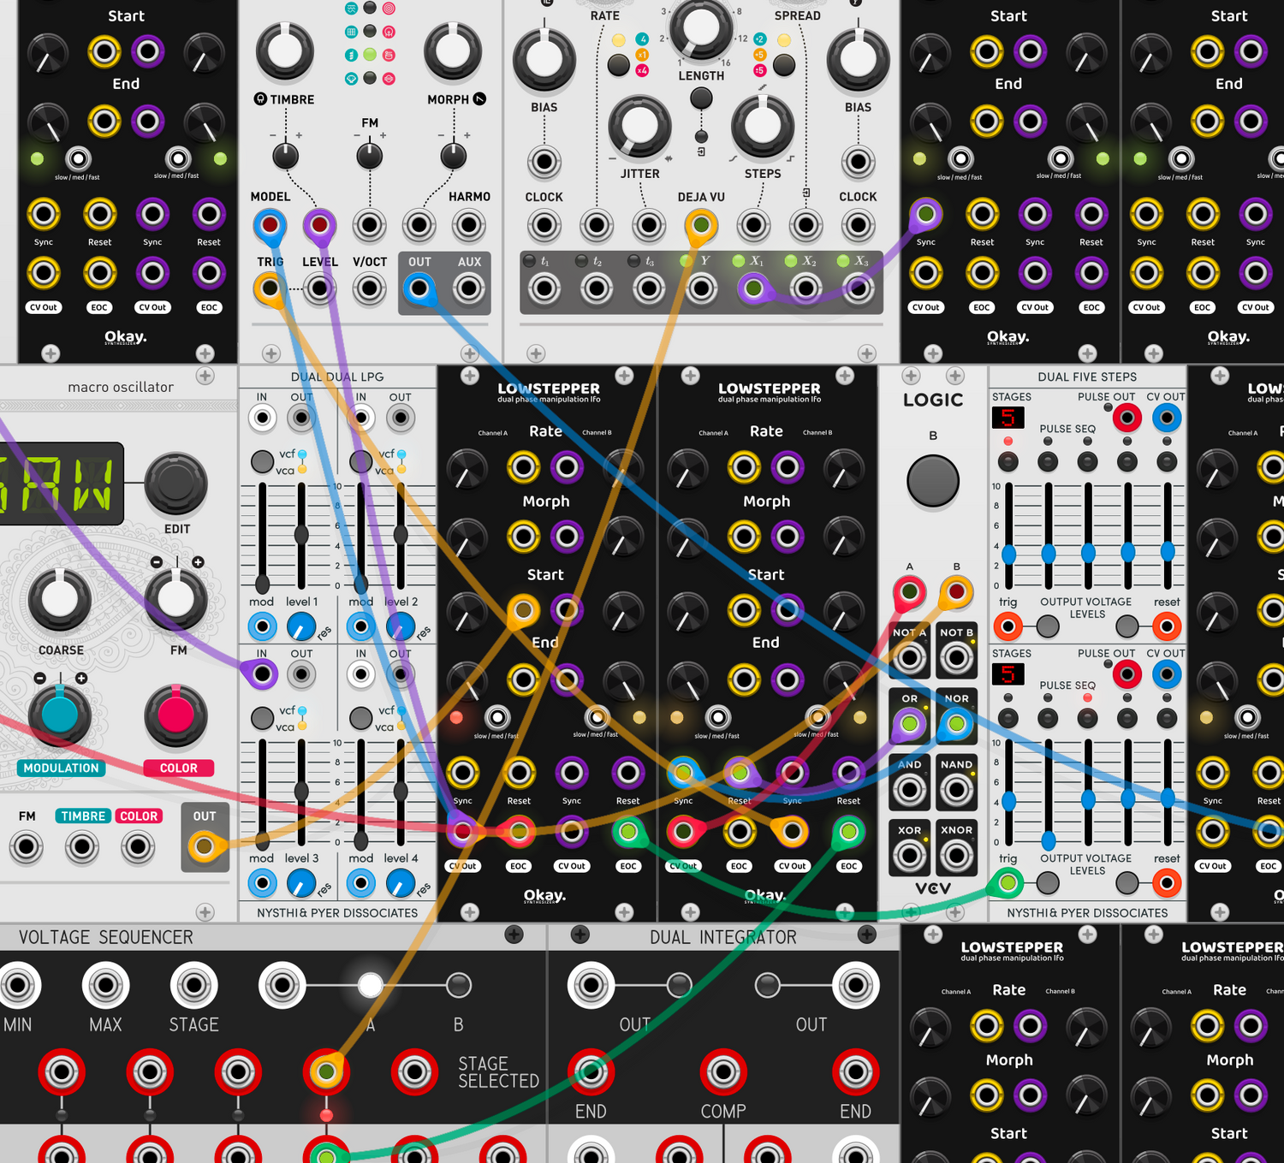Click the NOT A output jack
The height and width of the screenshot is (1163, 1284).
click(x=909, y=658)
